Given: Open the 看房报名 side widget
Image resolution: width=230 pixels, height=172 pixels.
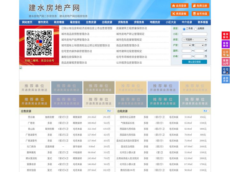Looking at the screenshot, I should click(226, 36).
